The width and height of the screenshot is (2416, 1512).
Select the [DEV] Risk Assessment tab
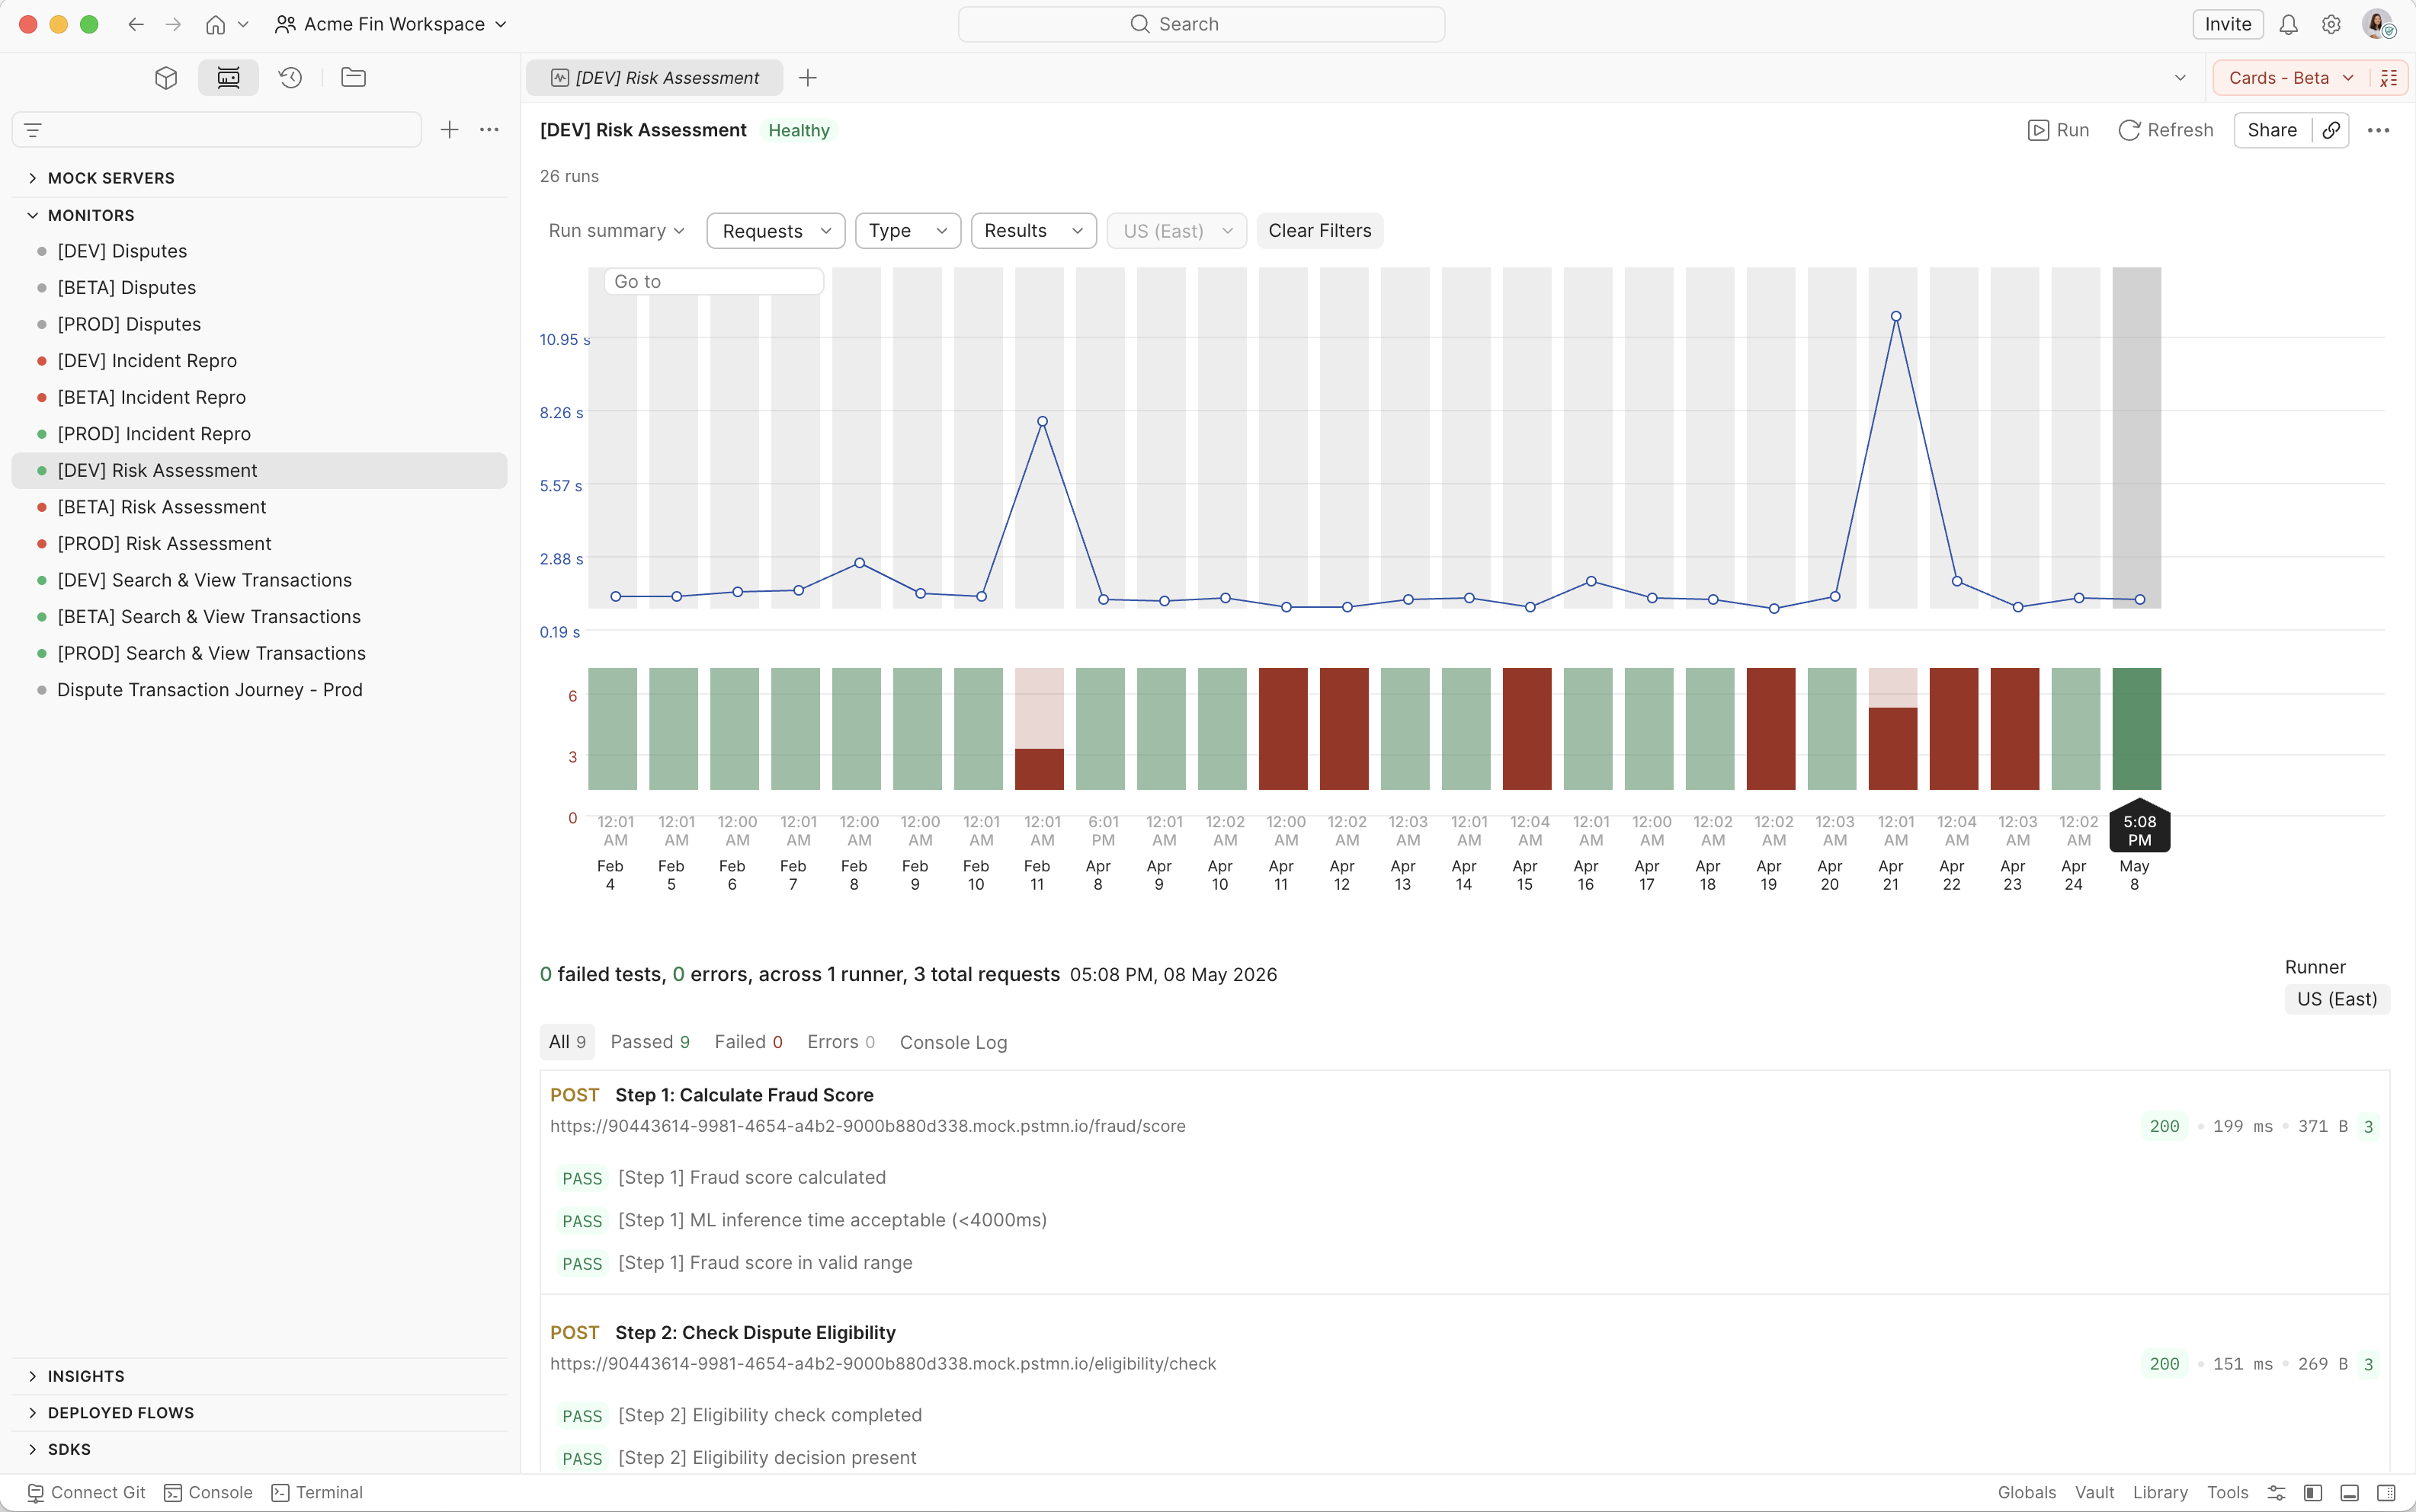655,78
